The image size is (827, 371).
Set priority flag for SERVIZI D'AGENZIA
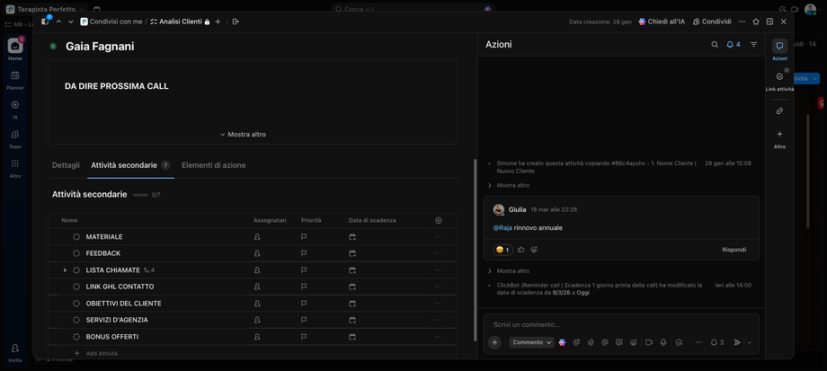click(304, 320)
